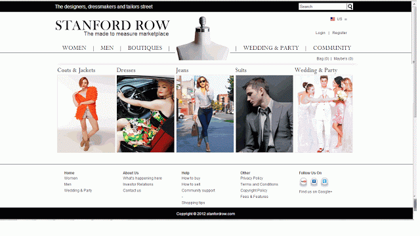This screenshot has width=420, height=236.
Task: Click the Copyright © 2012 stanfordrow.com text
Action: 205,214
